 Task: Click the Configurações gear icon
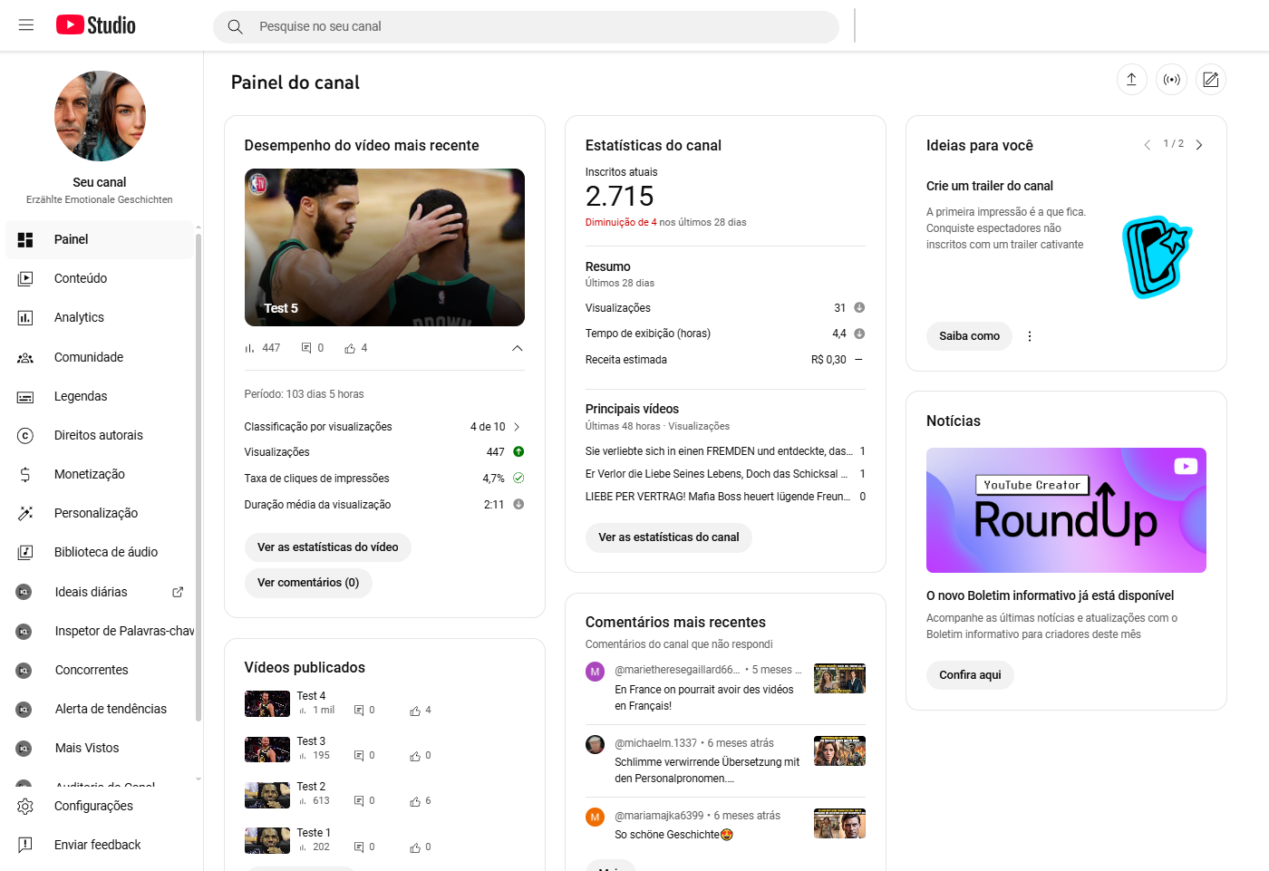click(x=25, y=806)
